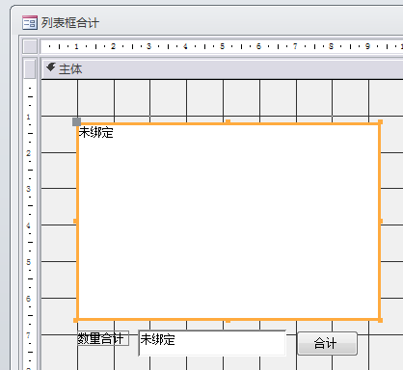Click the bottom-right orange sizing handle of list box
Screen dimensions: 403x370
(380, 320)
